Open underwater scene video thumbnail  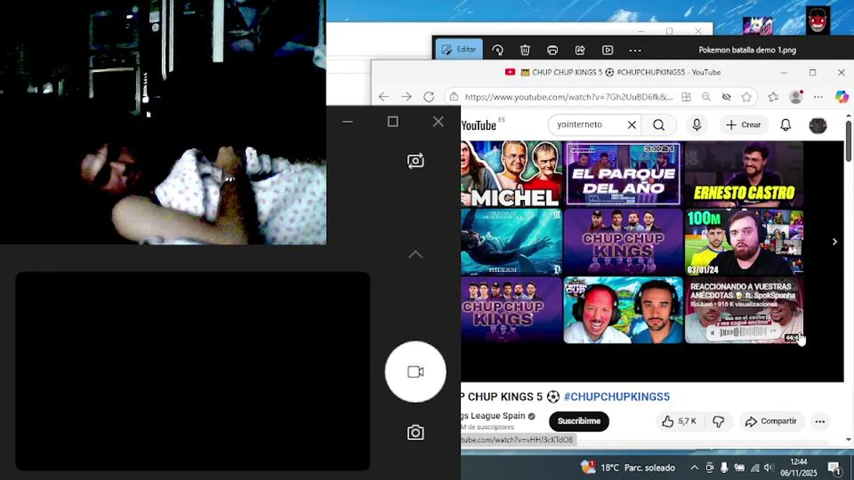point(512,242)
